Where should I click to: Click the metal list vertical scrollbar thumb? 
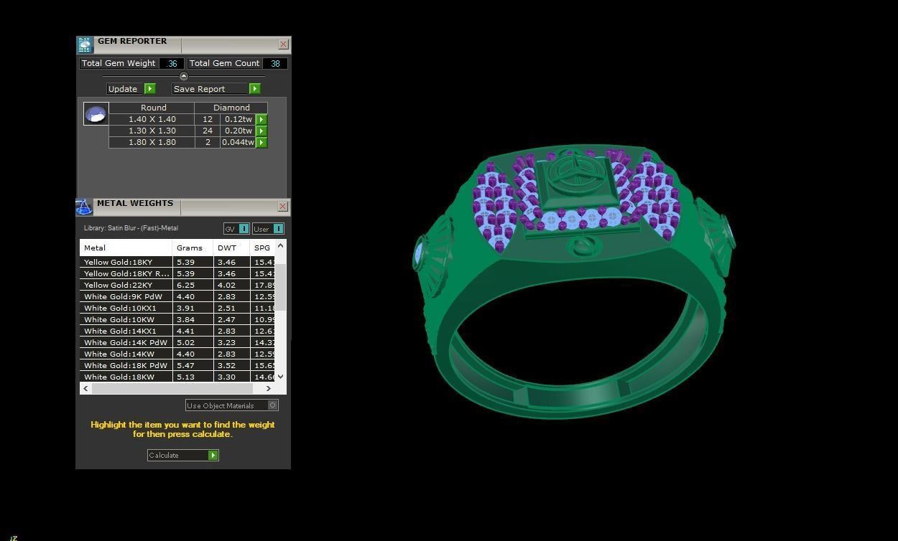point(280,287)
